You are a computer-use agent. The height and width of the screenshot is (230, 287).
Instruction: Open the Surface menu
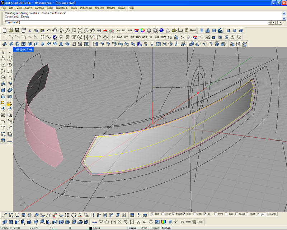click(39, 8)
